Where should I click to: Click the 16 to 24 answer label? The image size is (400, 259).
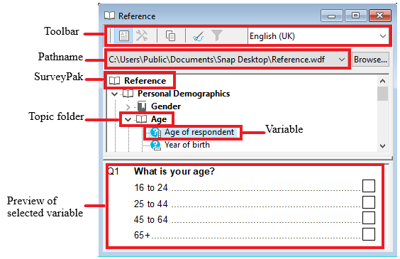(x=151, y=187)
